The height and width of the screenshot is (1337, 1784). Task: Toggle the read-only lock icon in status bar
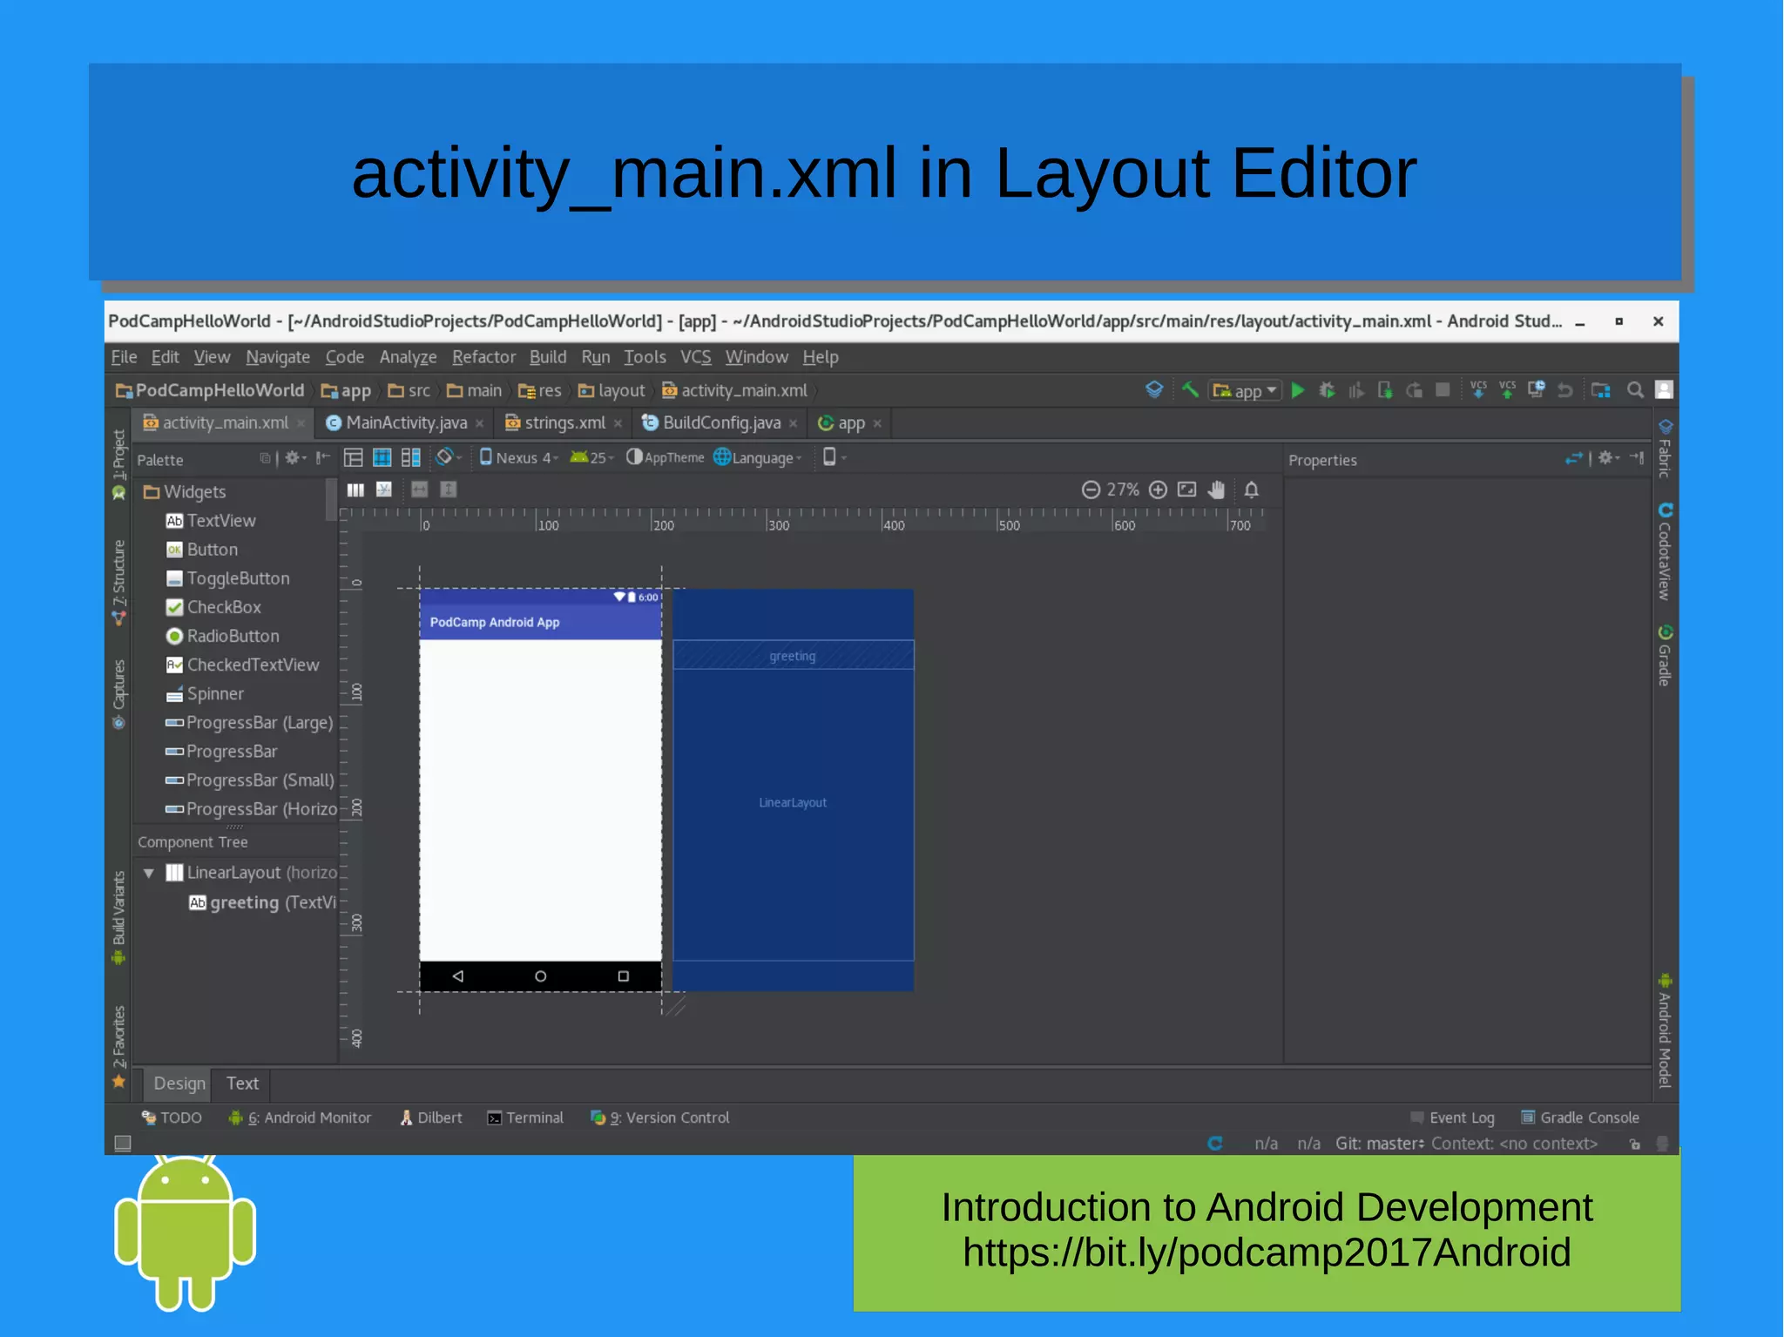(1634, 1144)
